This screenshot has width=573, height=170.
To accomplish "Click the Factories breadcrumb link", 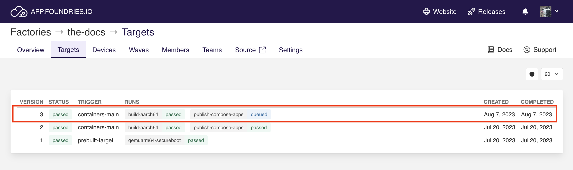I will [x=31, y=32].
